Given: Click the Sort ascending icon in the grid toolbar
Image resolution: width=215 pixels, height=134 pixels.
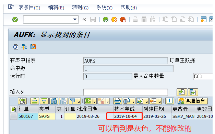Looking at the screenshot, I should (35, 101).
